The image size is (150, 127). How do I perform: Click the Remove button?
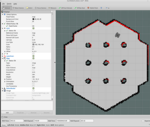tap(33, 113)
